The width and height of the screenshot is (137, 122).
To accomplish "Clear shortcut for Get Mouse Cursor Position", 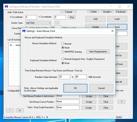I will (106, 102).
